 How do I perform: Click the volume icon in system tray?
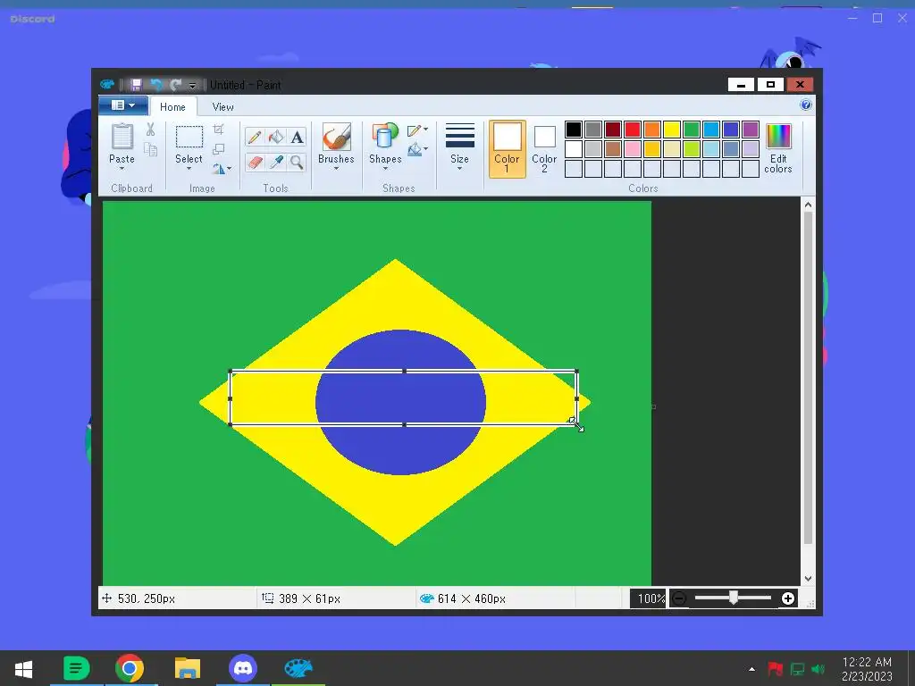coord(818,669)
